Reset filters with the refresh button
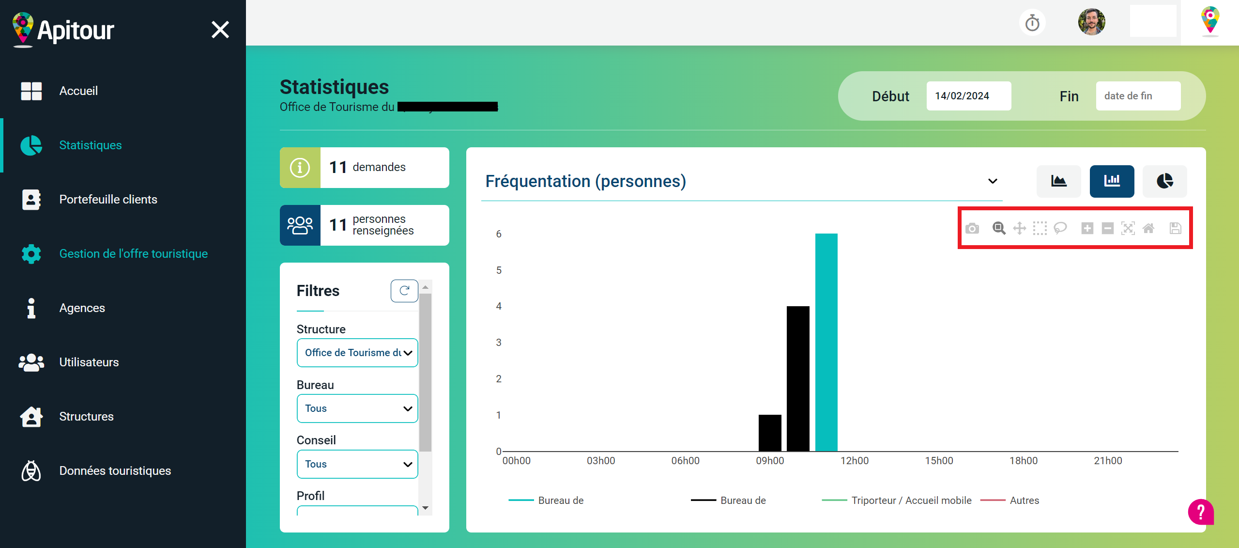The image size is (1239, 548). (x=404, y=291)
